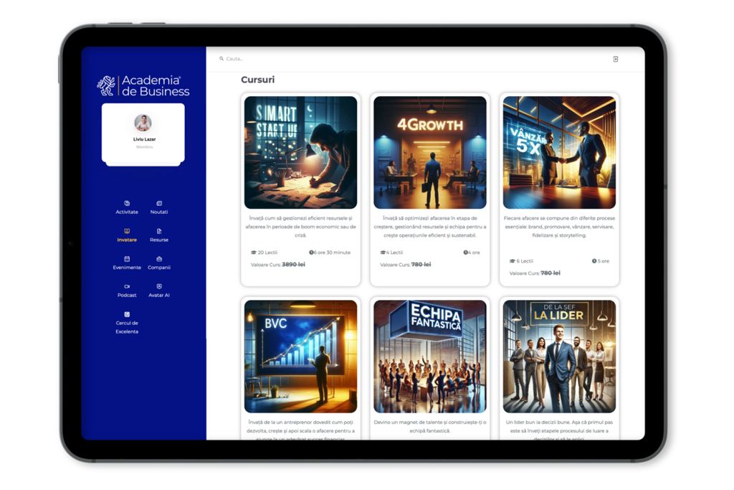This screenshot has height=490, width=734.
Task: Click the Liviu Lazar name
Action: tap(144, 139)
